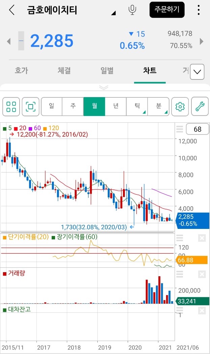Close the 이격률 indicator panel

[x=202, y=238]
